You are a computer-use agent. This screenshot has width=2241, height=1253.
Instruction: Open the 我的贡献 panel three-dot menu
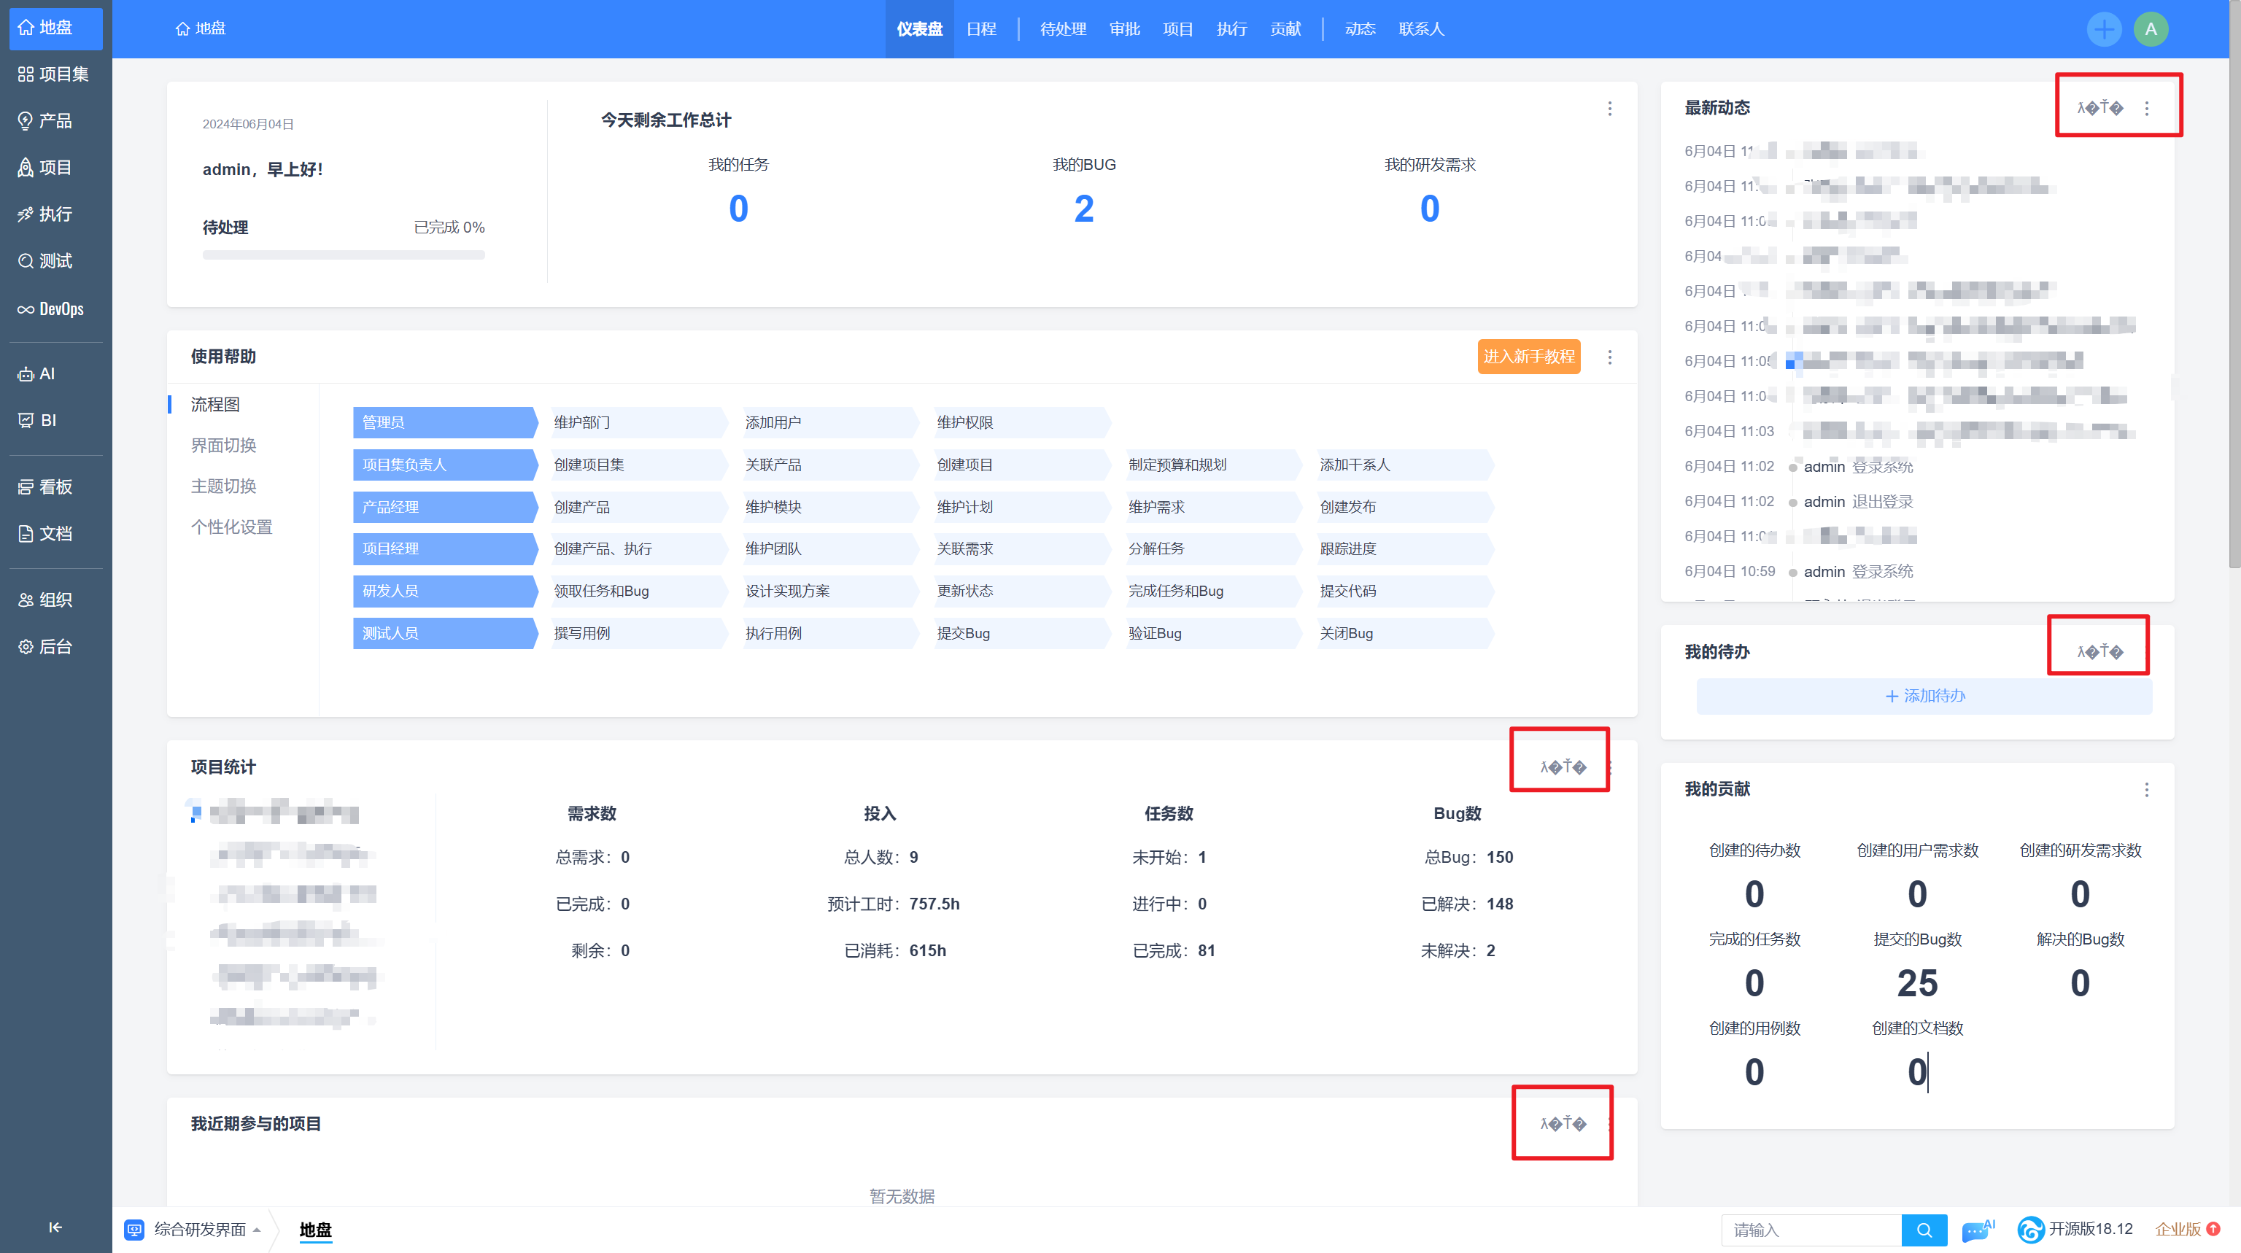coord(2146,790)
